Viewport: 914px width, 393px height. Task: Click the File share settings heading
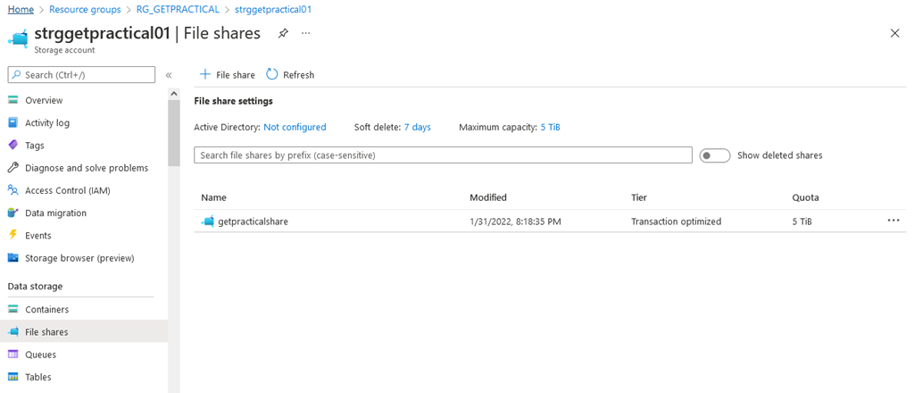click(x=233, y=101)
